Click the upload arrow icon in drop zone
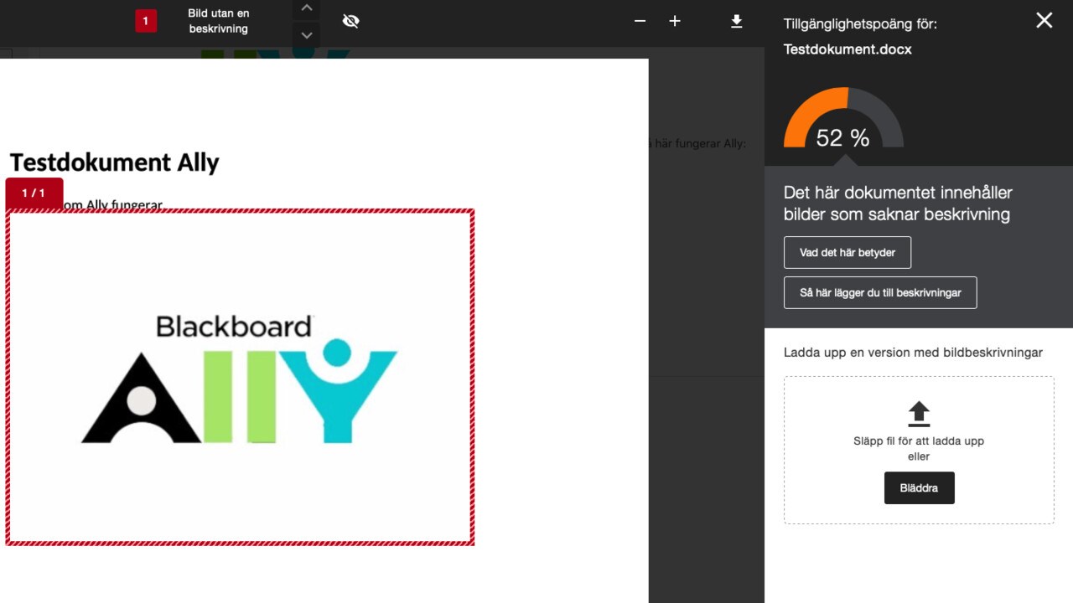1073x603 pixels. coord(919,414)
